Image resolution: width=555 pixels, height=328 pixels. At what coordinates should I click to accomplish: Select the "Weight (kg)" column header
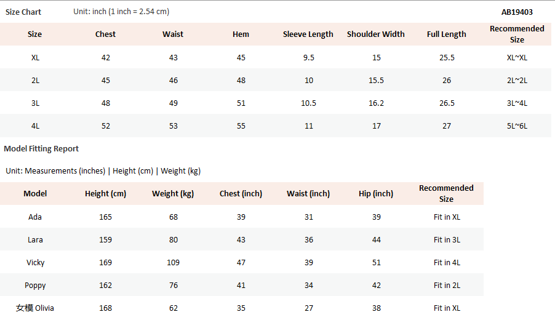tap(173, 194)
